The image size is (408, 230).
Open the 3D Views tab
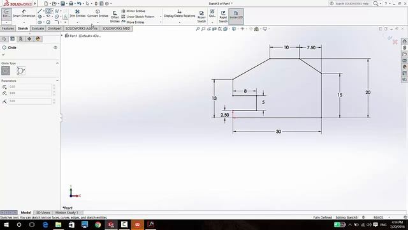43,213
